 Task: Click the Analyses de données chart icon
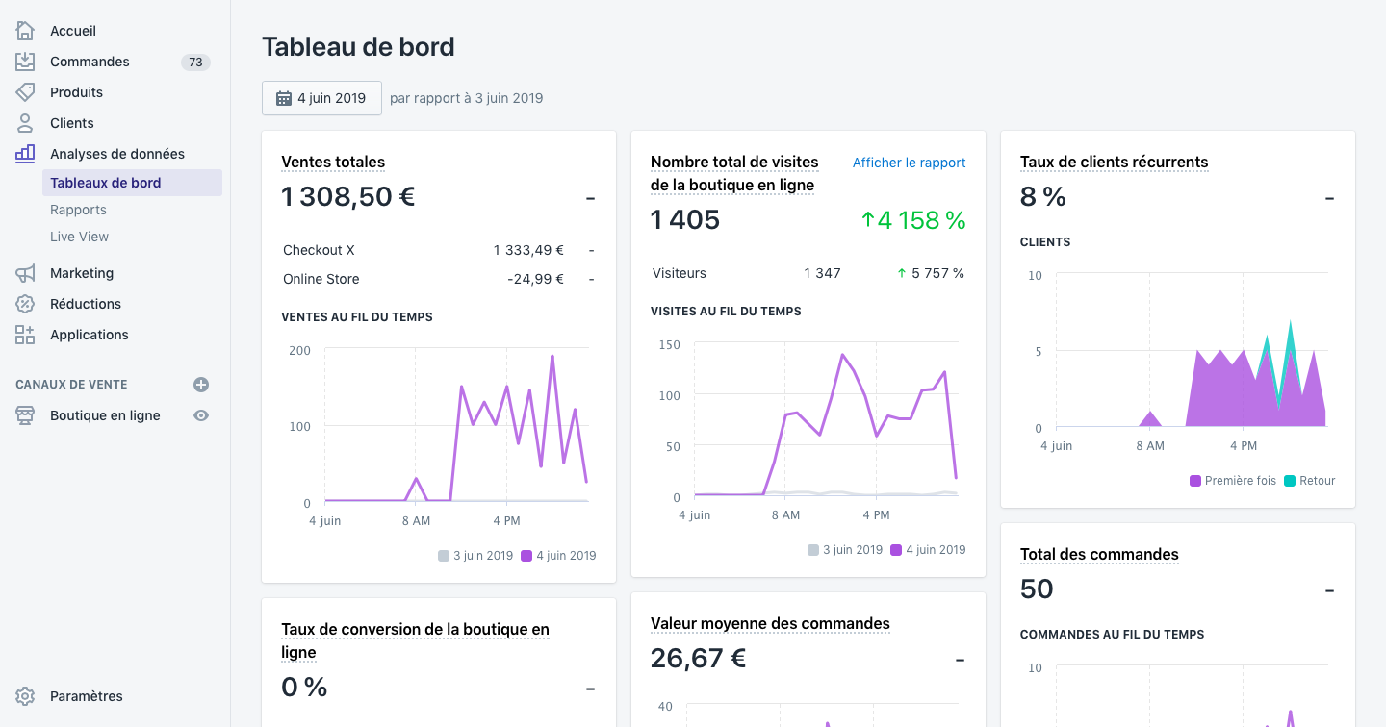(x=25, y=154)
